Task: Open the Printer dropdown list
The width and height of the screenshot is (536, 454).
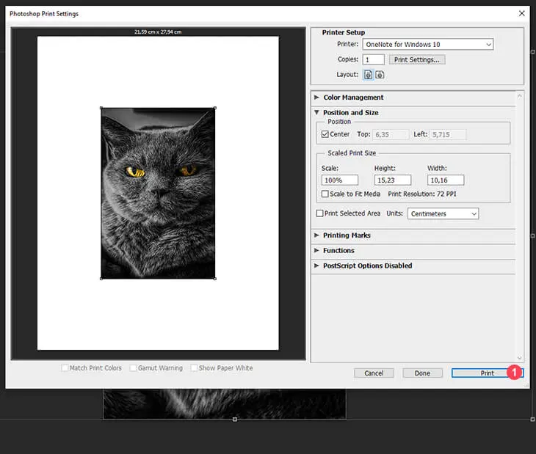Action: [428, 45]
